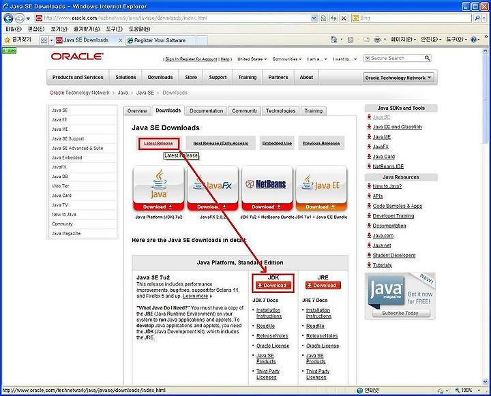
Task: Click the Java Platform JDK download tile
Action: (x=158, y=189)
